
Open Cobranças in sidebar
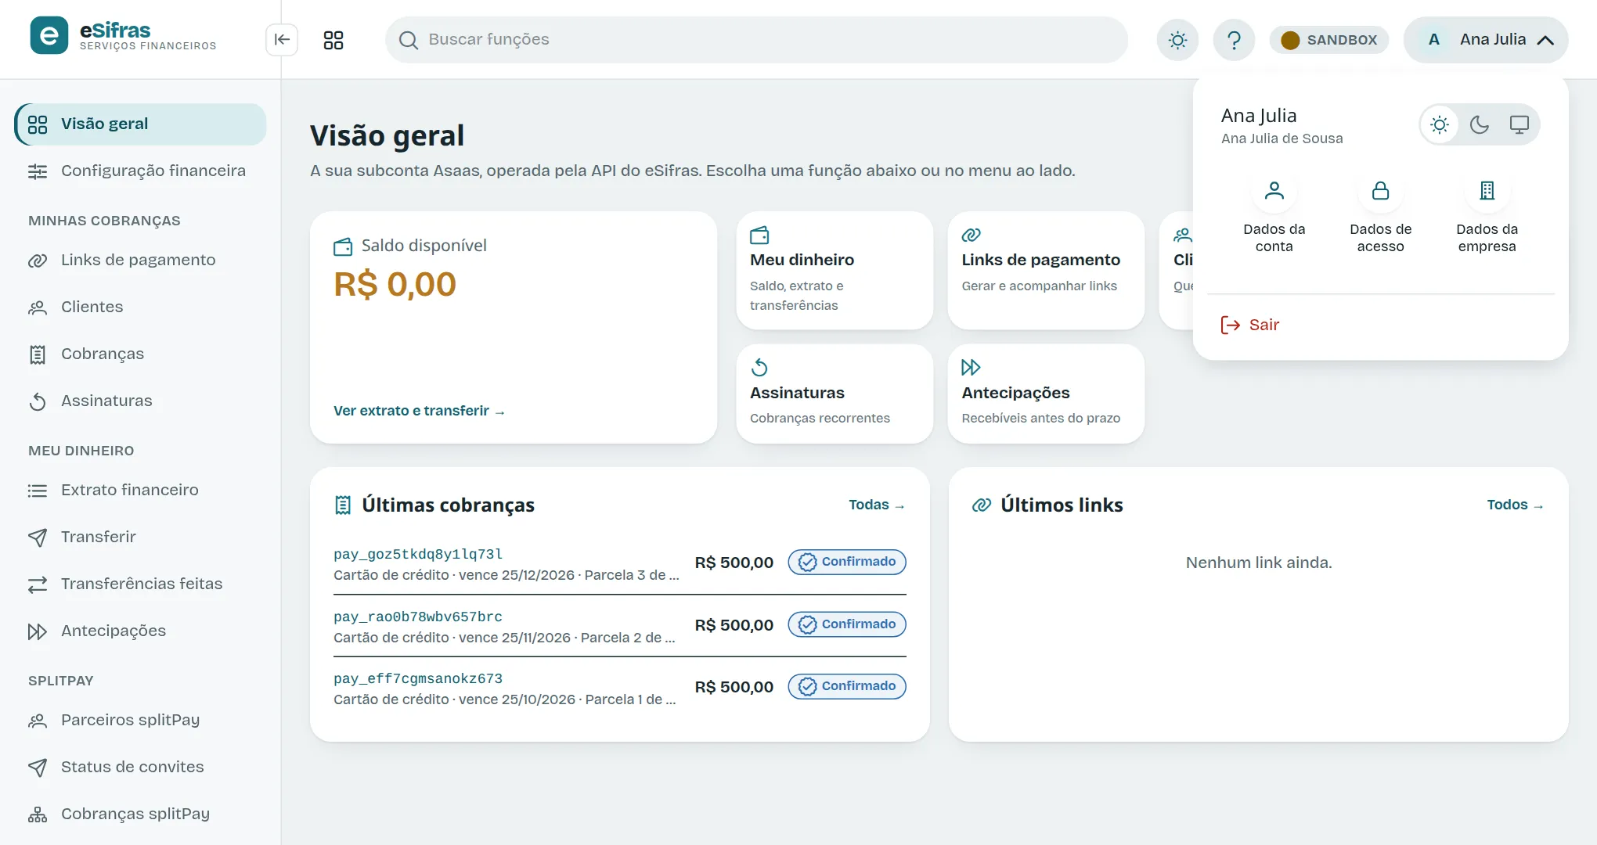click(x=141, y=354)
